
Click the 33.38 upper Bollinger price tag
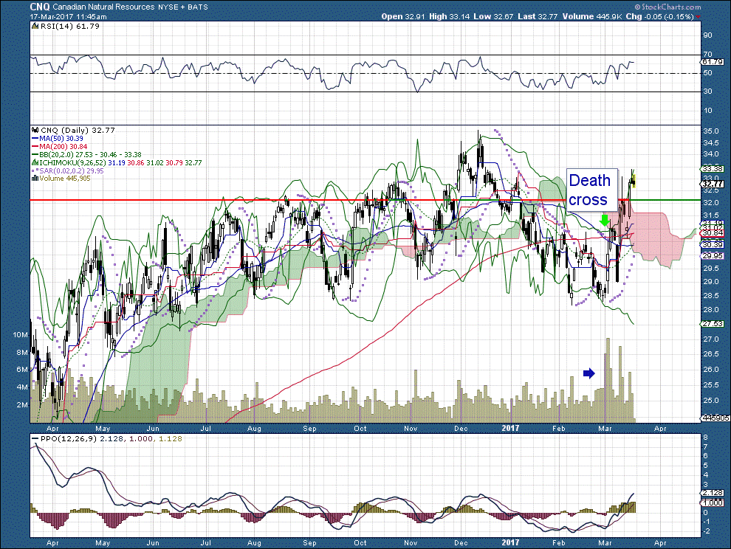(713, 169)
